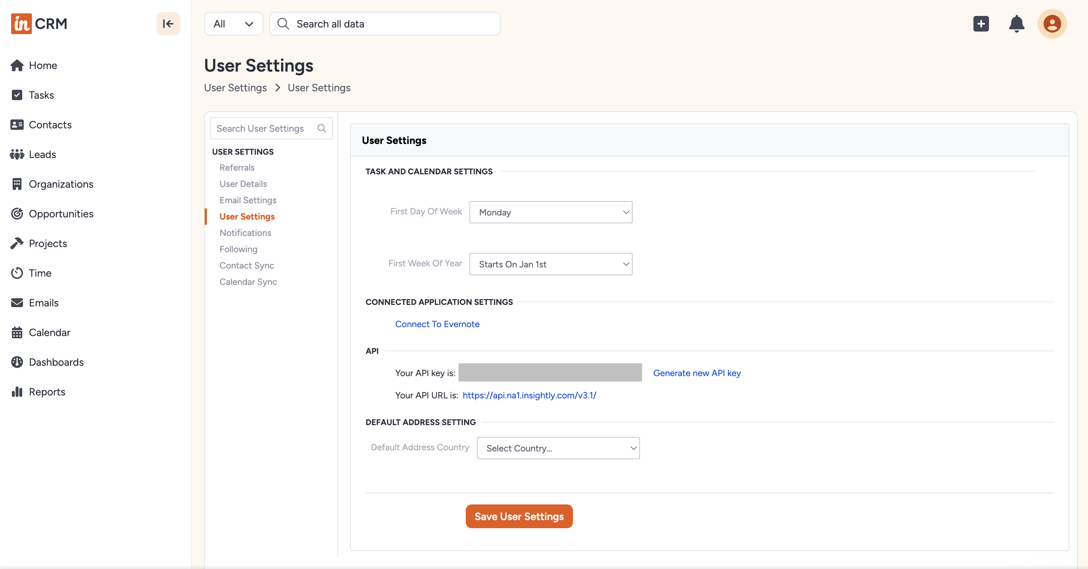Image resolution: width=1088 pixels, height=569 pixels.
Task: Switch to the Email Settings section
Action: pyautogui.click(x=247, y=200)
